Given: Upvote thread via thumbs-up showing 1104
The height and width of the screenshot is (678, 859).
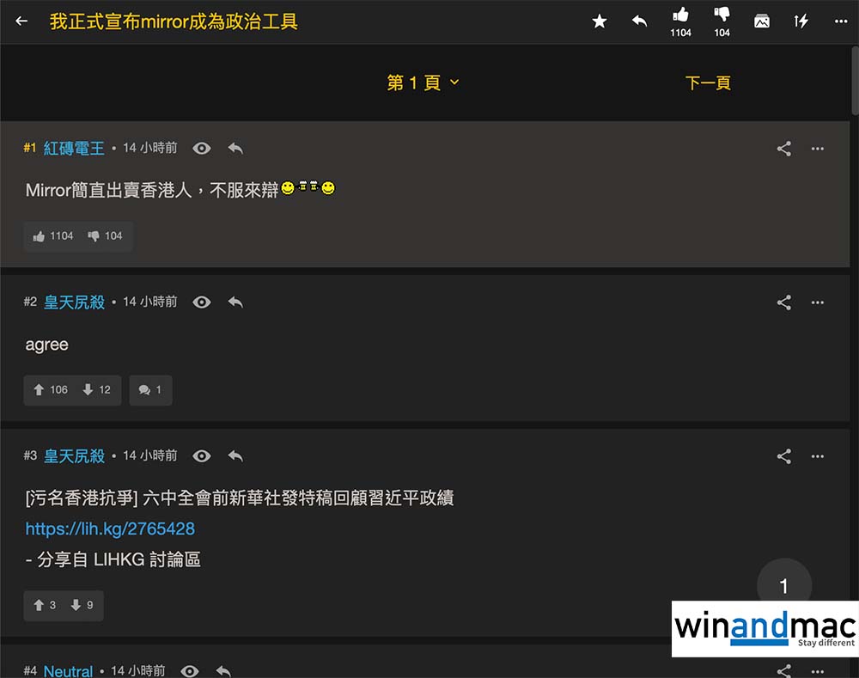Looking at the screenshot, I should tap(680, 22).
